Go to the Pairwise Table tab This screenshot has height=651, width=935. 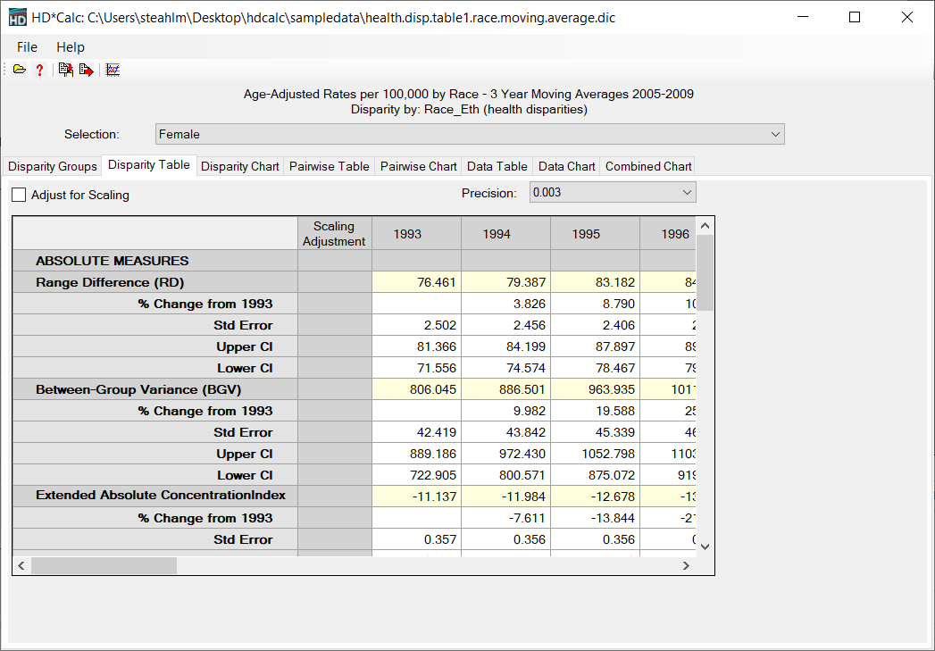click(329, 166)
